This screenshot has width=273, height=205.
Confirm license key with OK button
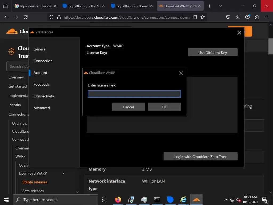164,107
